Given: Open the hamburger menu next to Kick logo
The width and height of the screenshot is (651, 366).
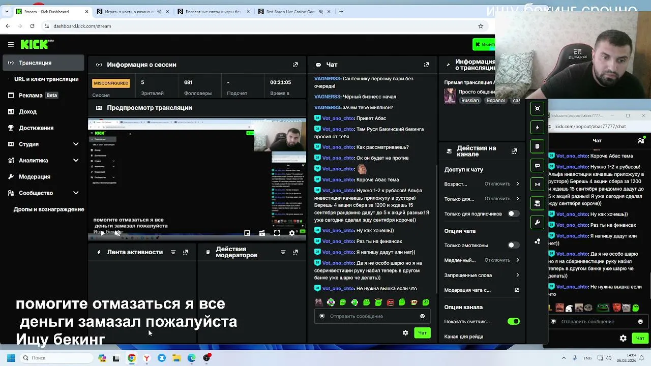Looking at the screenshot, I should click(x=11, y=44).
